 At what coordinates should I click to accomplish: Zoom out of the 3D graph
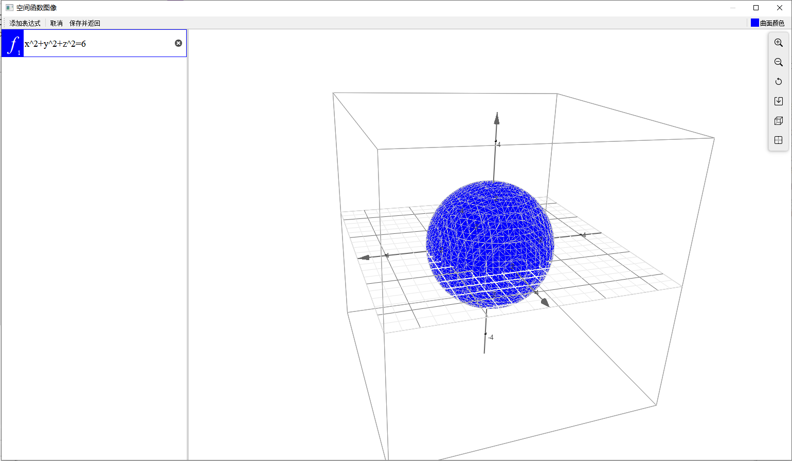pos(778,62)
